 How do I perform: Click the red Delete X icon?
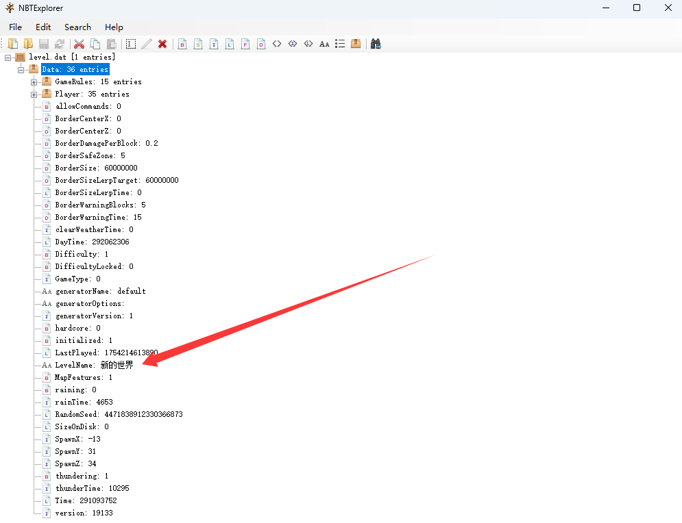coord(162,44)
